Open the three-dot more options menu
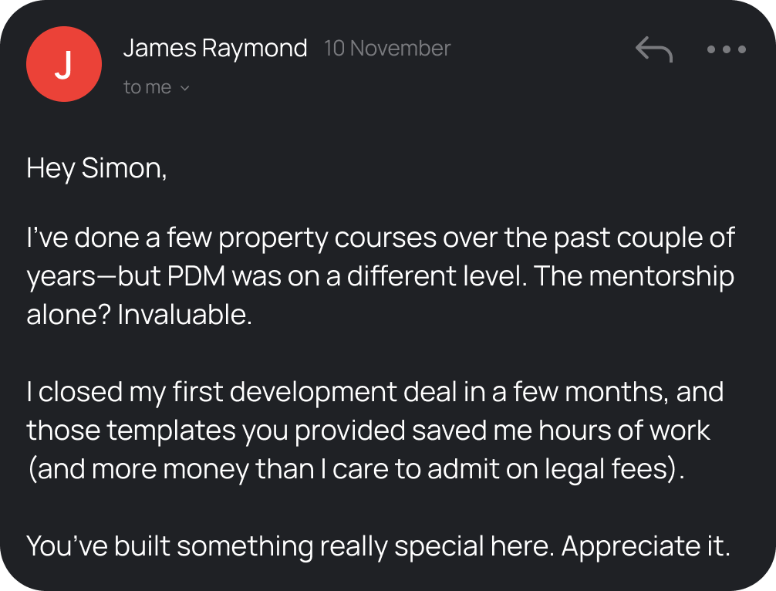 click(x=726, y=50)
